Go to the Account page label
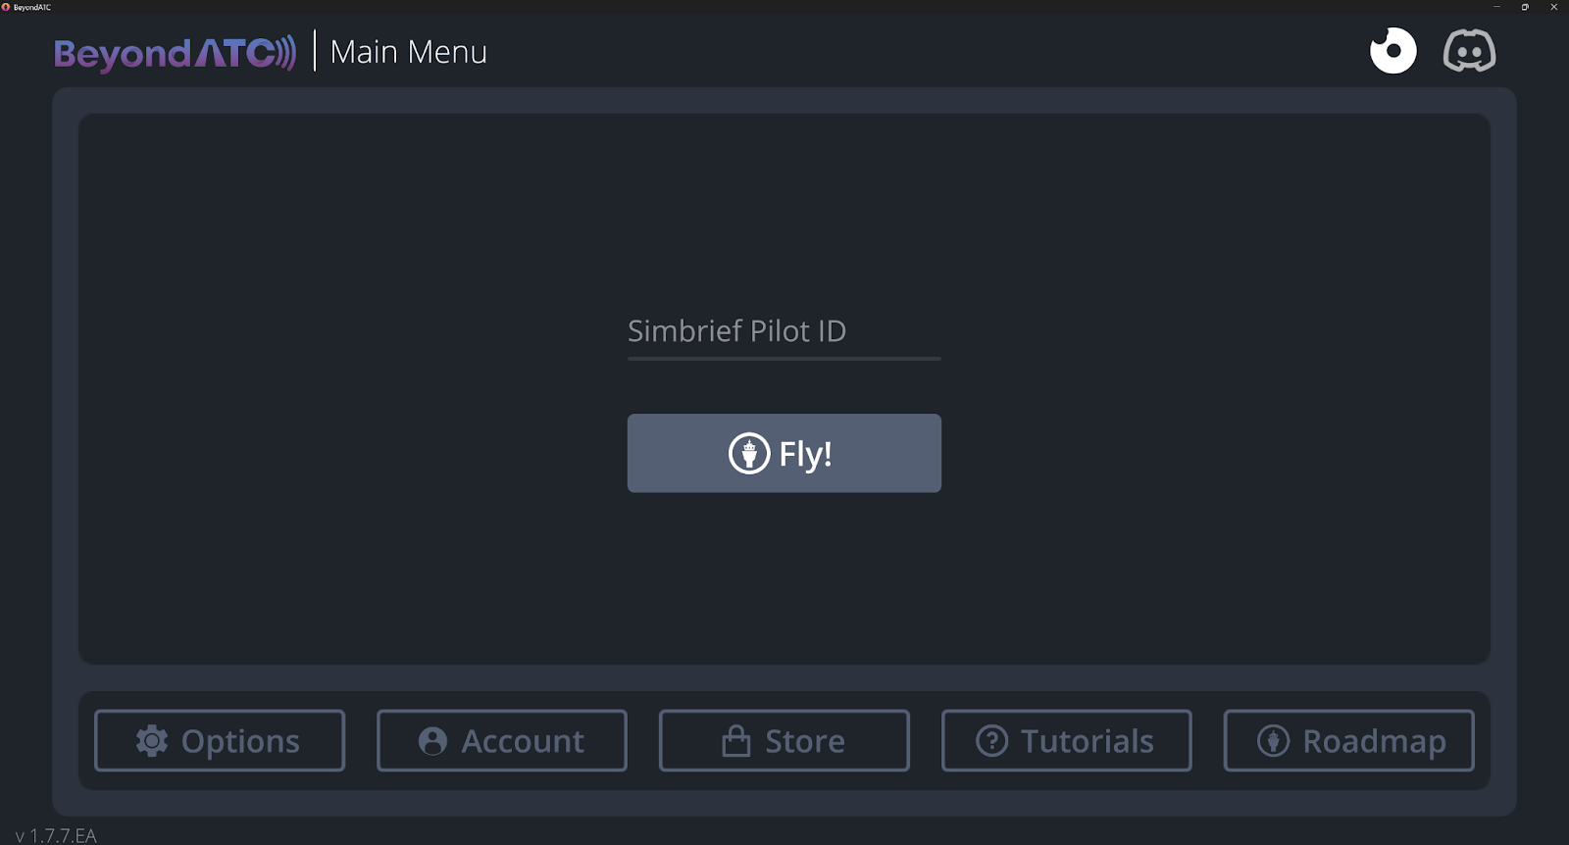 coord(523,742)
